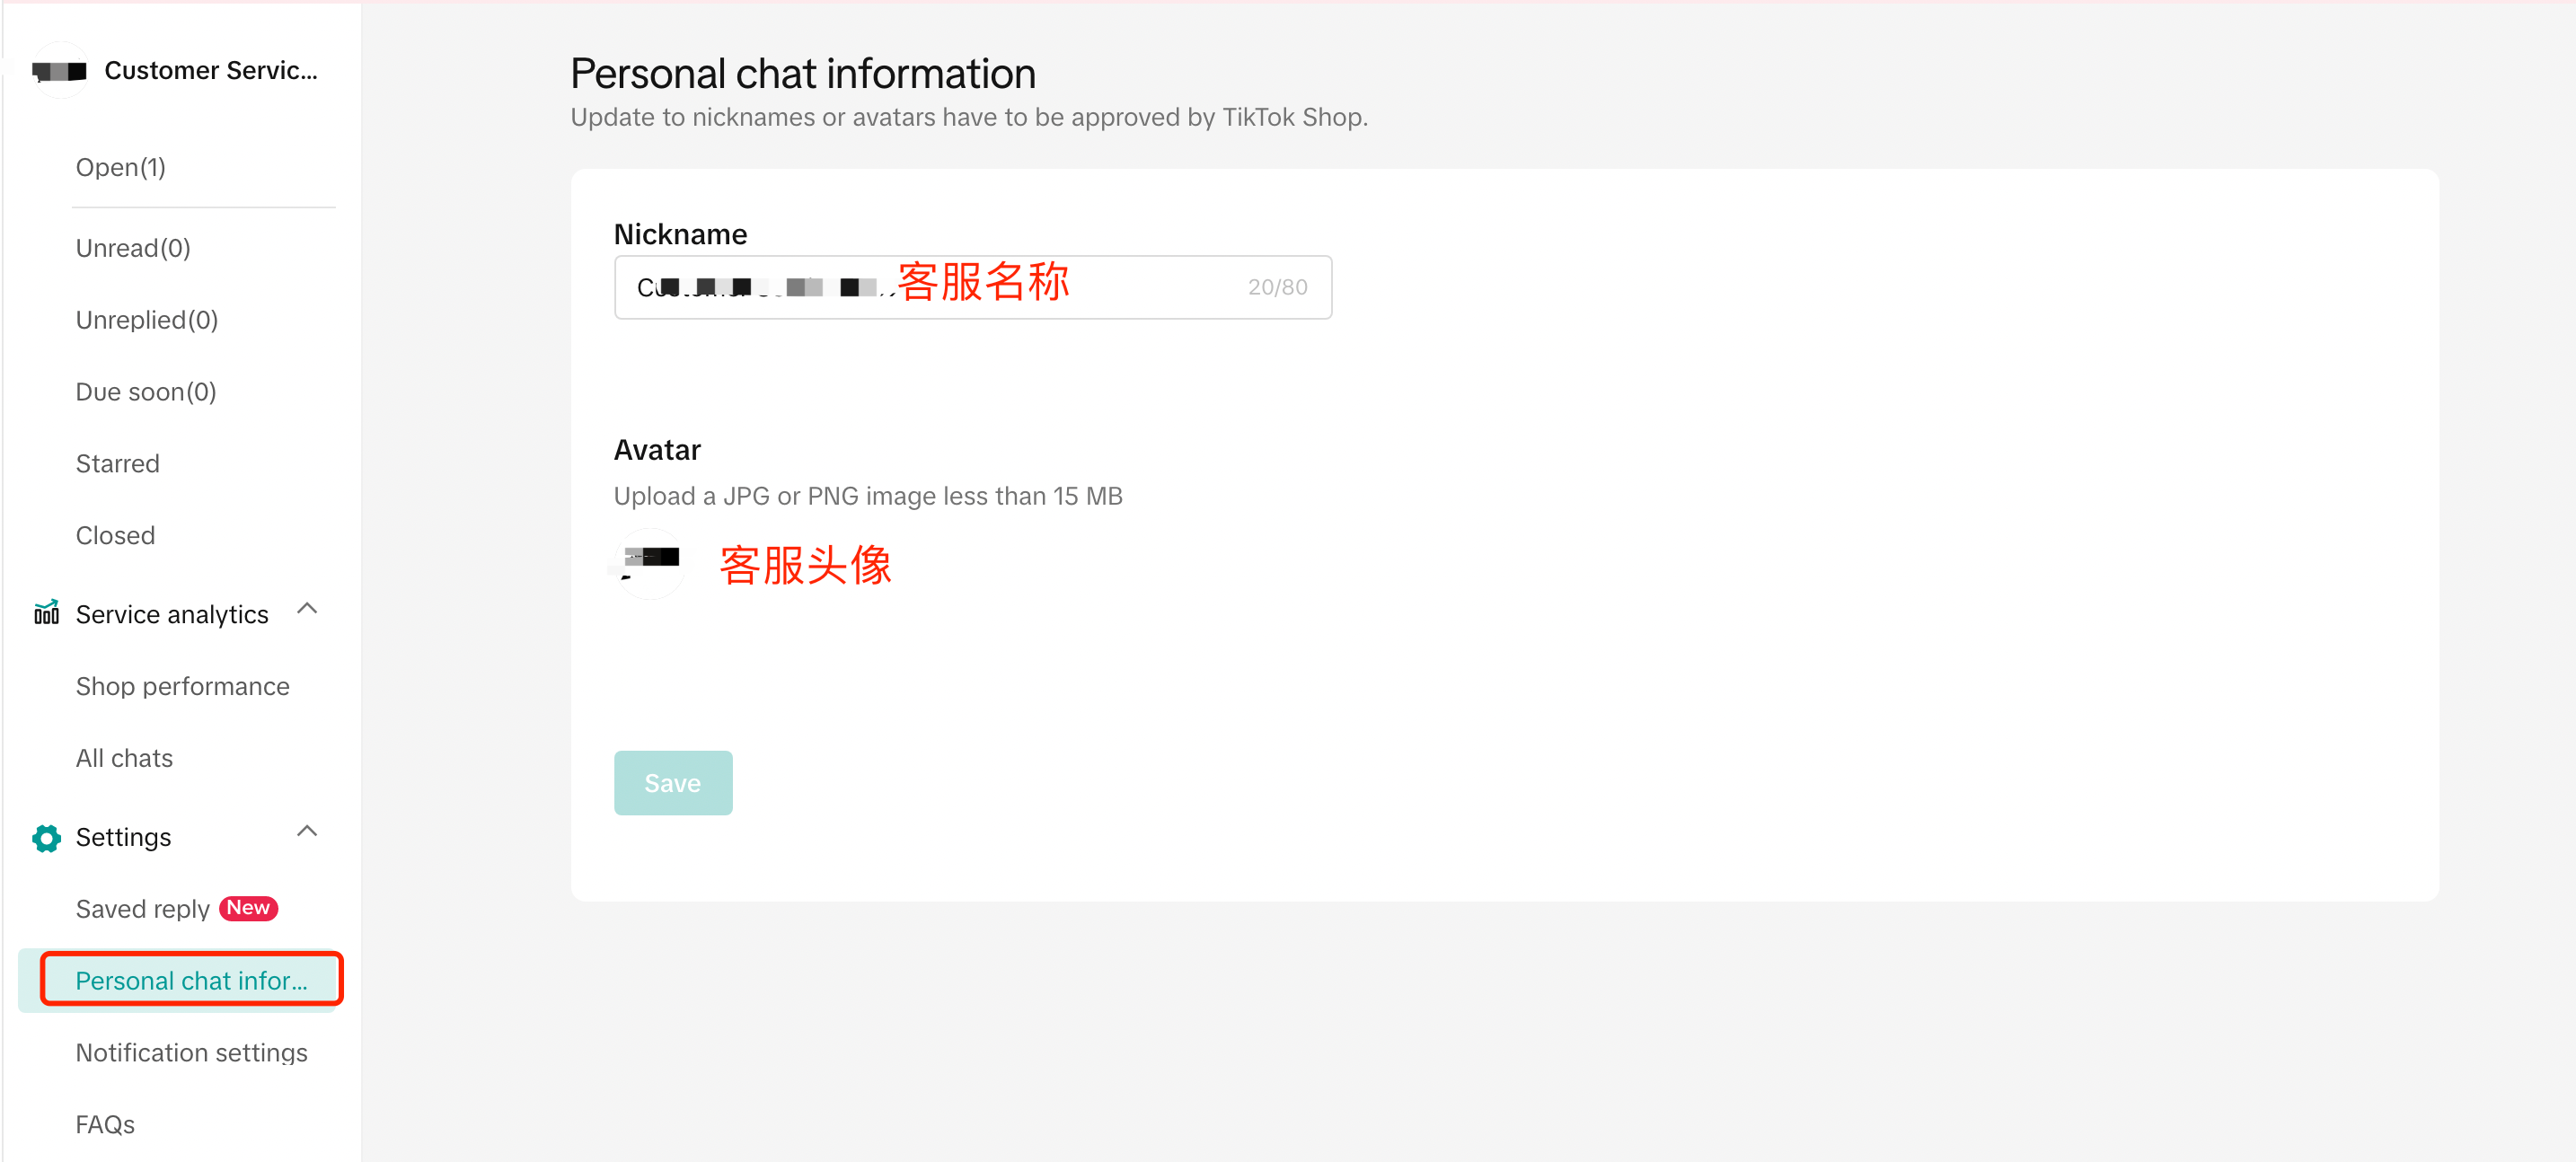Screen dimensions: 2576x1162
Task: Click the red New badge on Saved reply
Action: coord(248,908)
